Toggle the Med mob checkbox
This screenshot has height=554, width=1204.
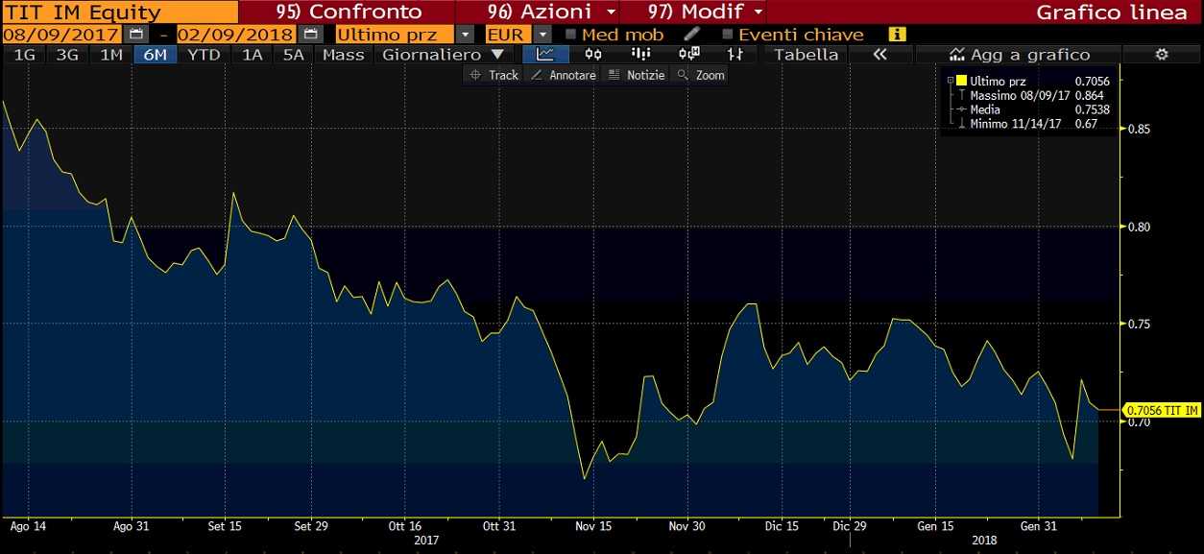pos(571,34)
